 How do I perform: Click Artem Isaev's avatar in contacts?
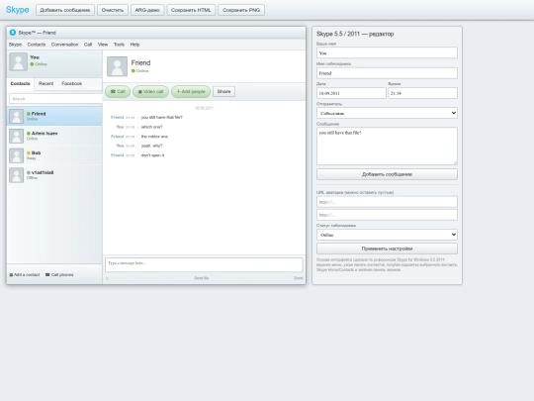(16, 136)
